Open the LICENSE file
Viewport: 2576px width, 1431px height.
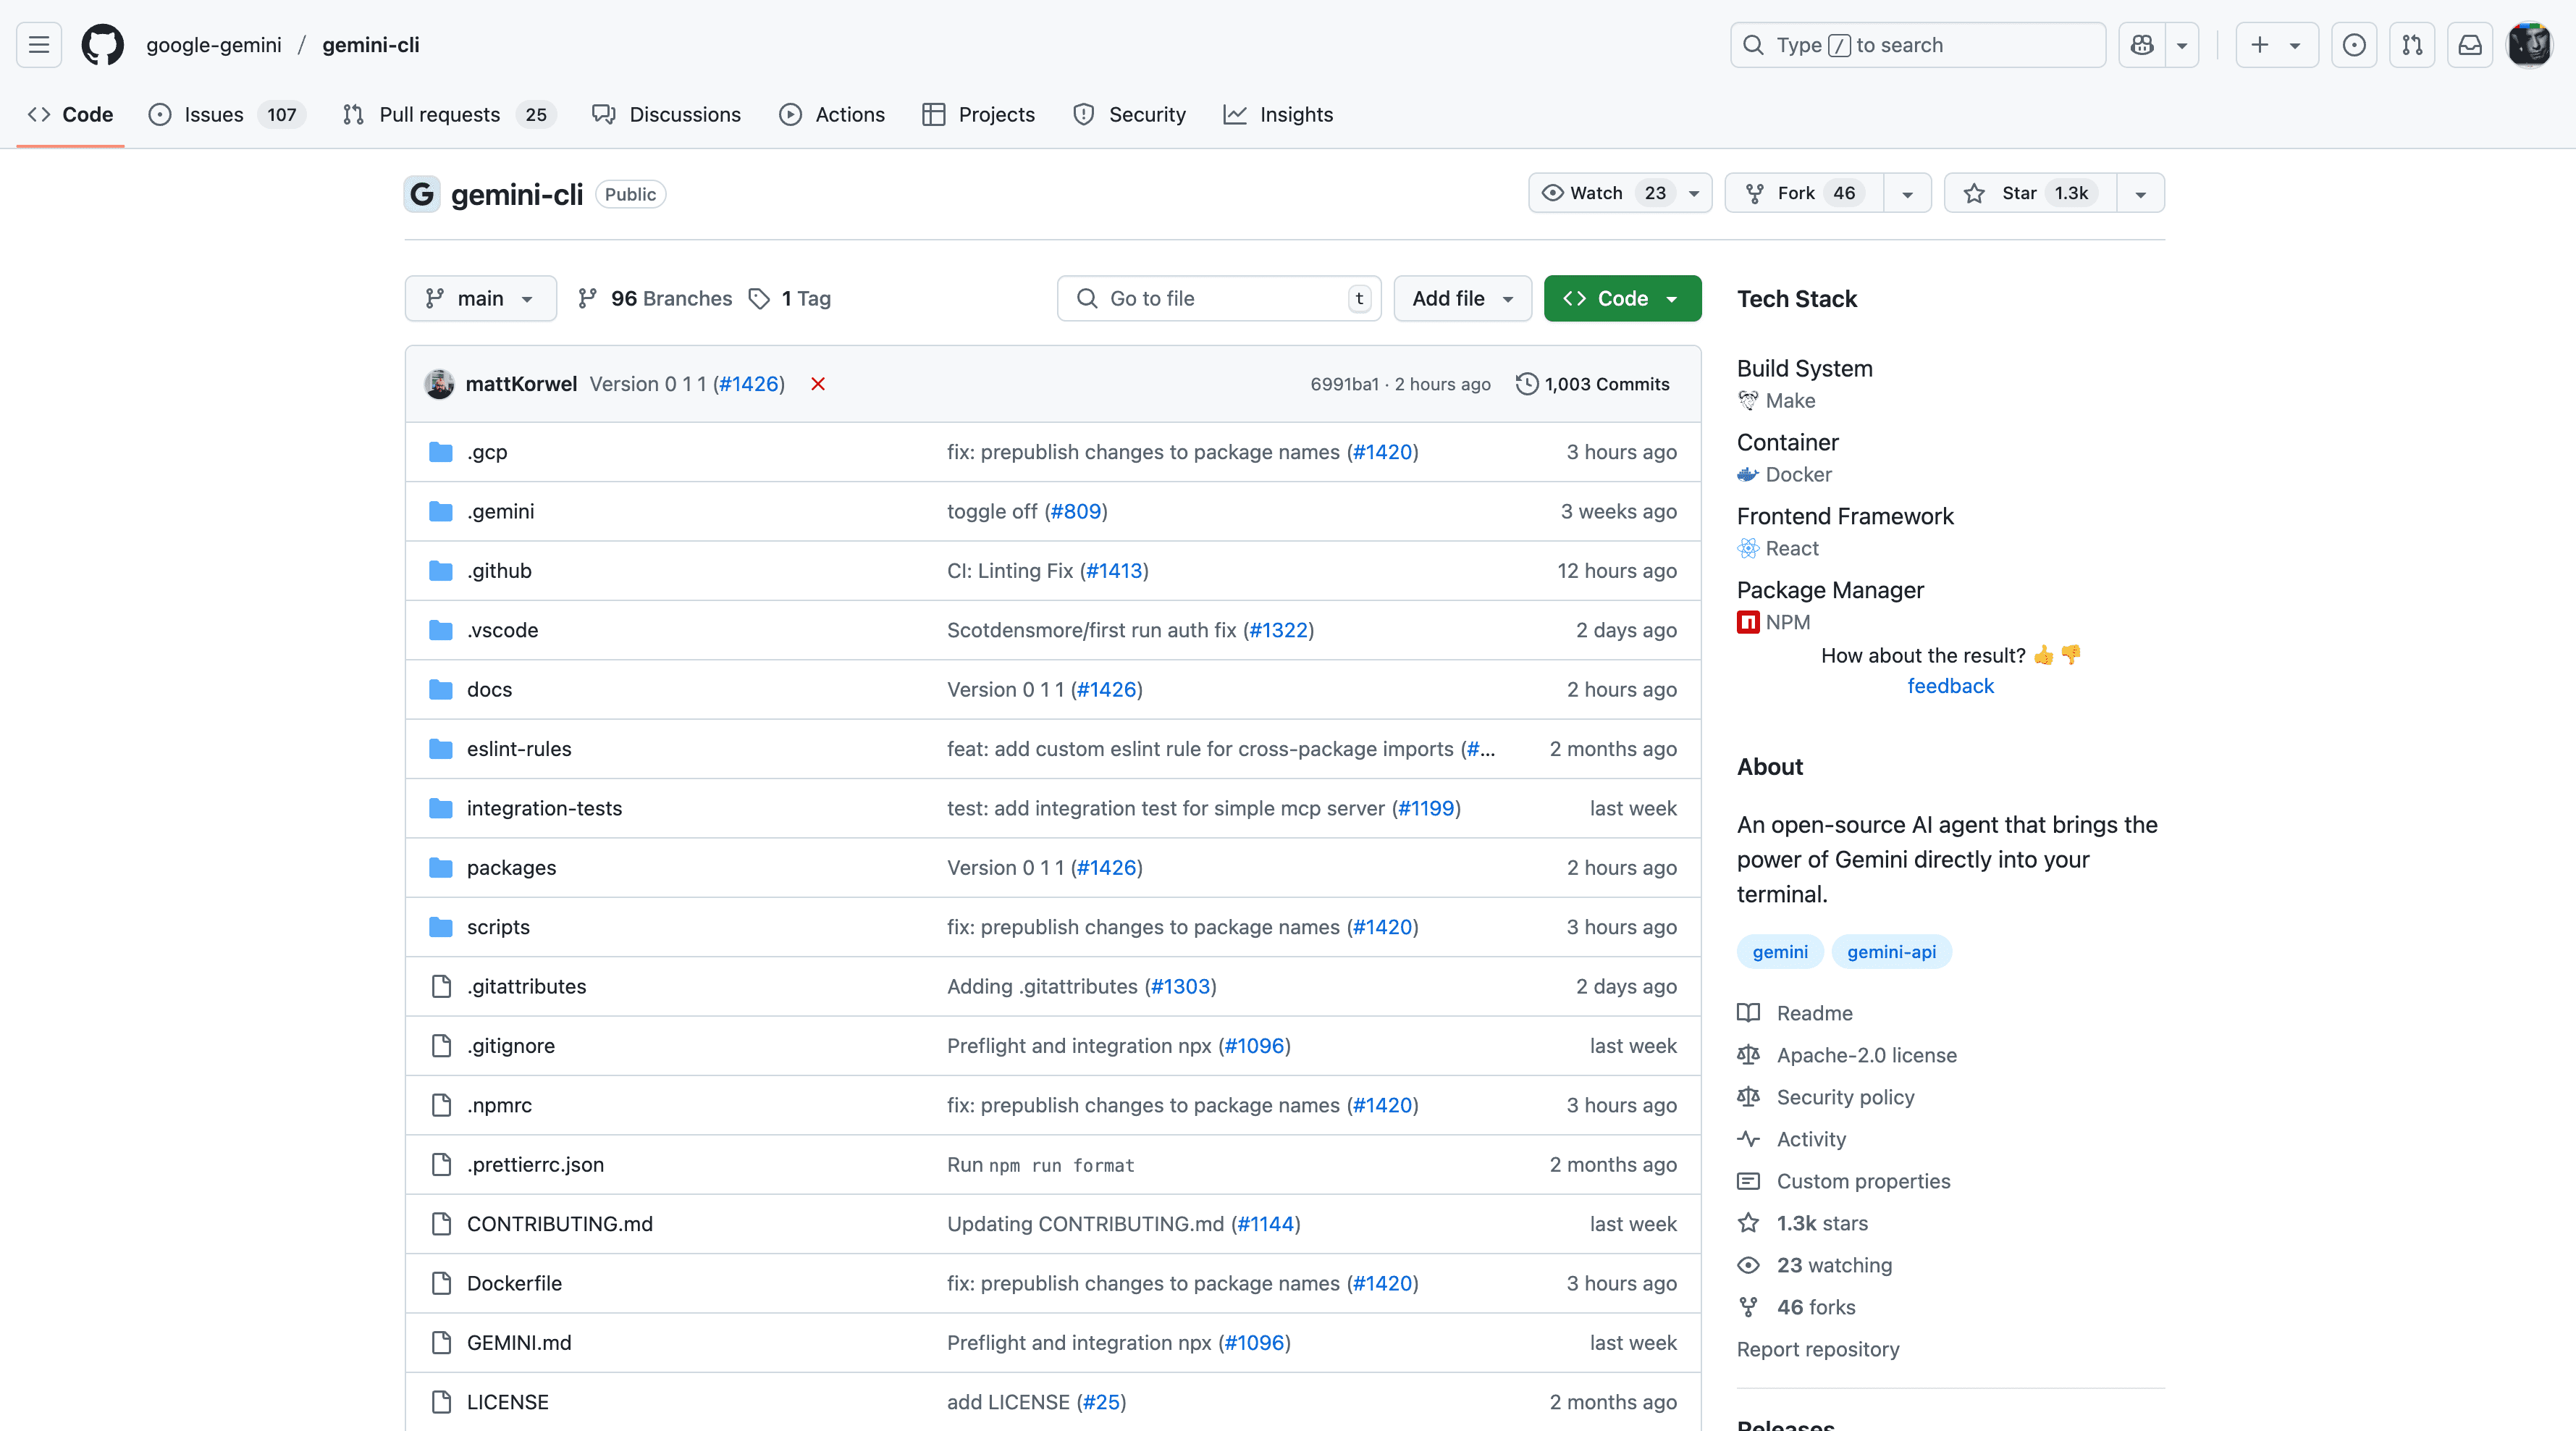507,1402
